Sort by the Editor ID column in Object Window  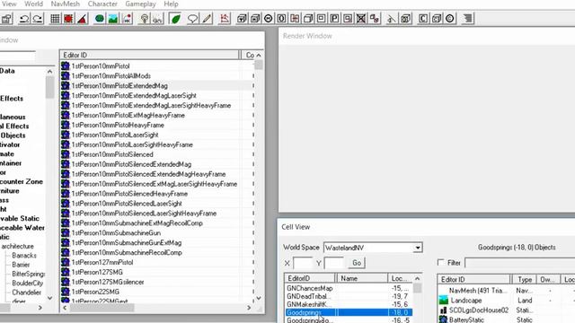[x=150, y=55]
